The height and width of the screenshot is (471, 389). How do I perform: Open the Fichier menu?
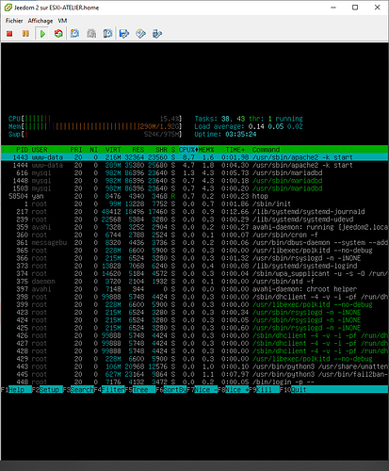(x=14, y=21)
